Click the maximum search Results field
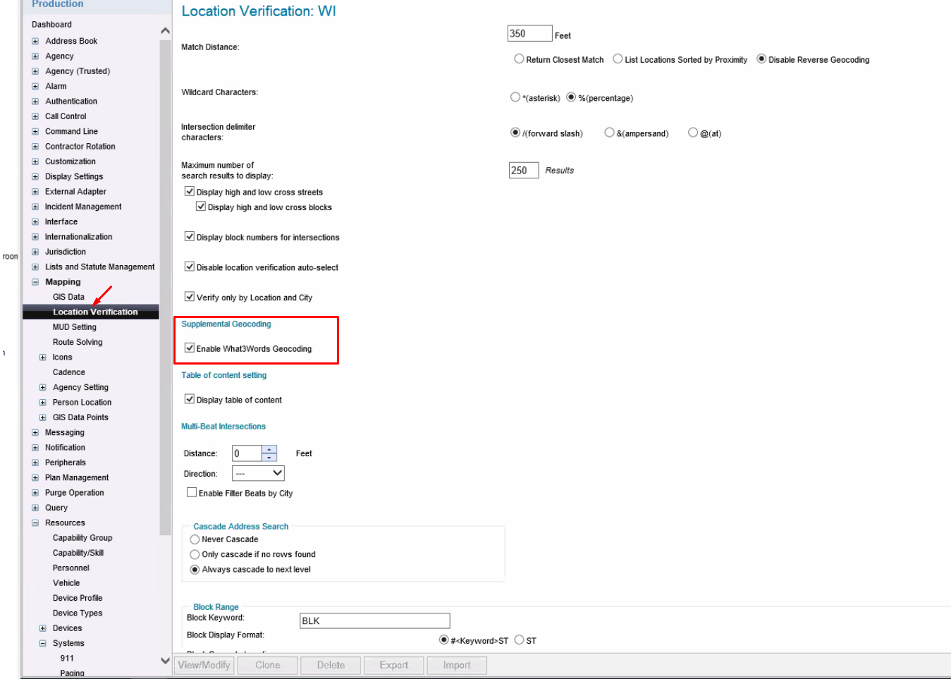Screen dimensions: 951x679 524,170
